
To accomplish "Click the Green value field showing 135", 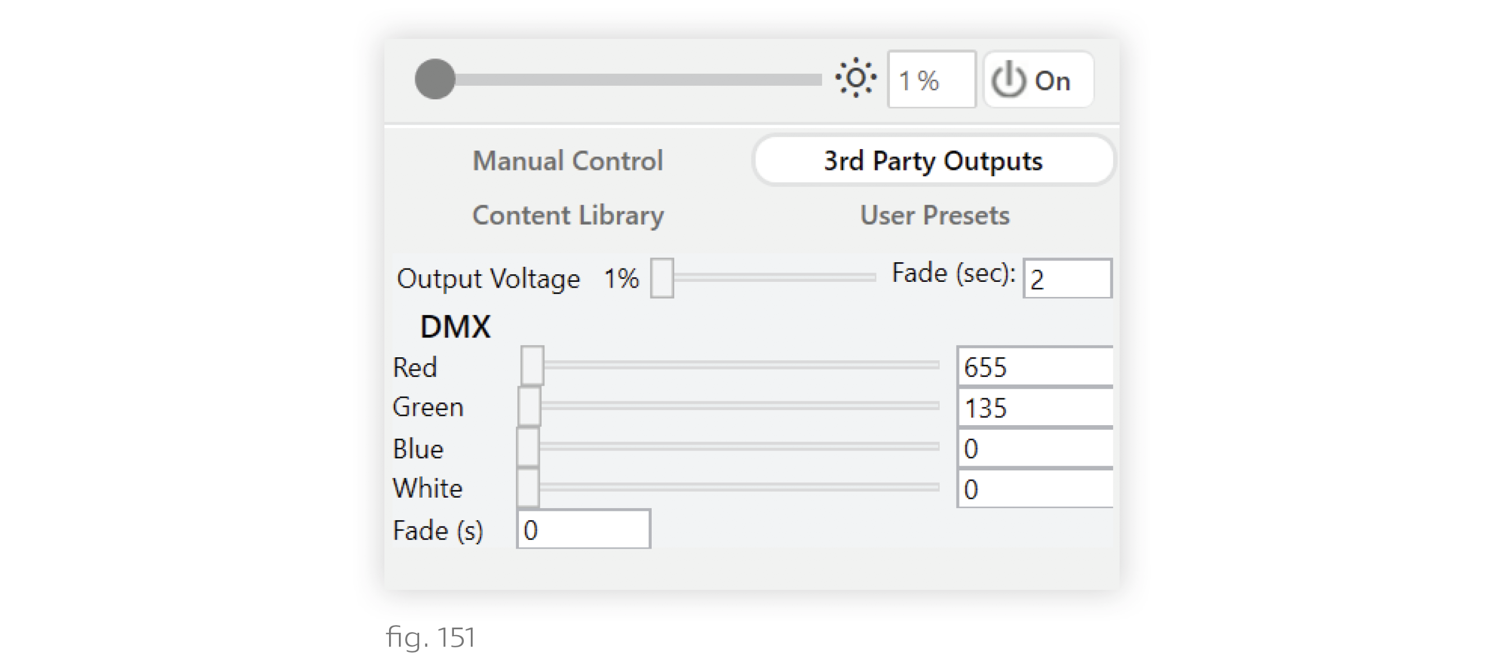I will click(1035, 407).
